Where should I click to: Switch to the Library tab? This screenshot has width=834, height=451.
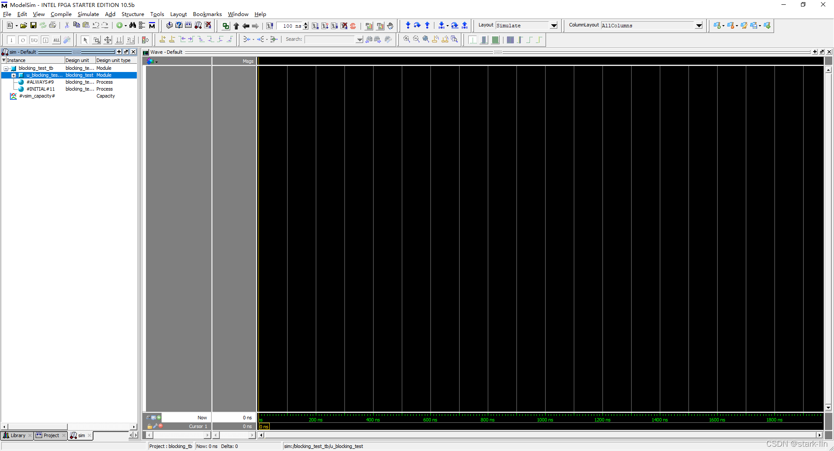17,435
